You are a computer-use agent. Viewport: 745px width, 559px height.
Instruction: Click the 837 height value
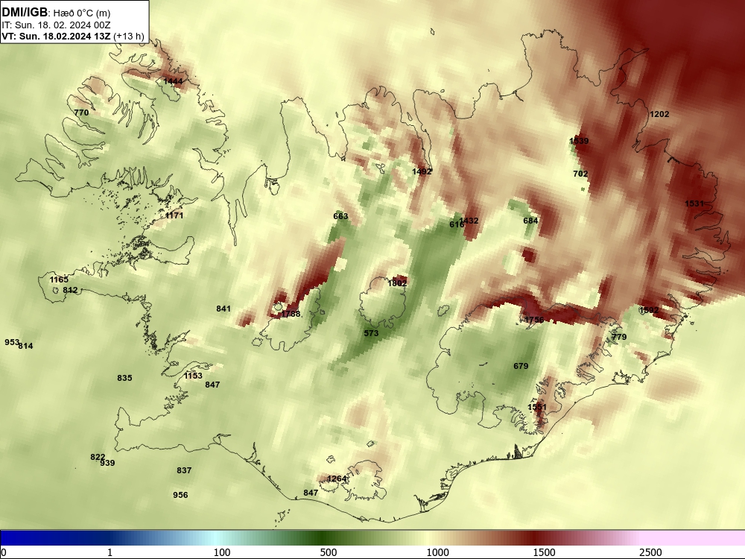click(x=184, y=470)
